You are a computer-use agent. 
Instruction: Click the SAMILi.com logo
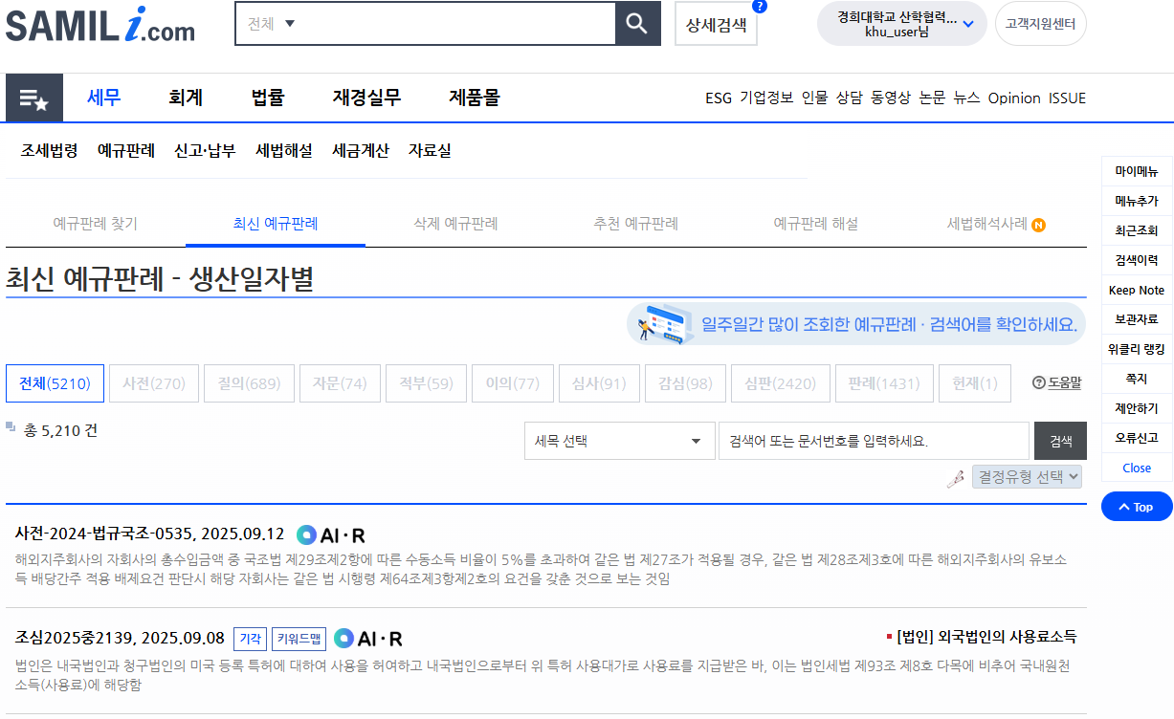100,24
